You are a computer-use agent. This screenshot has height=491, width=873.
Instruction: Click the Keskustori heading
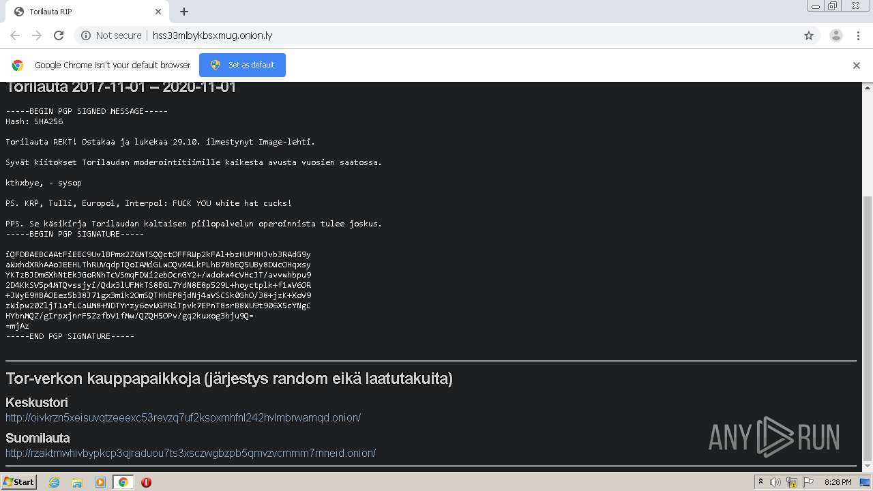[37, 402]
